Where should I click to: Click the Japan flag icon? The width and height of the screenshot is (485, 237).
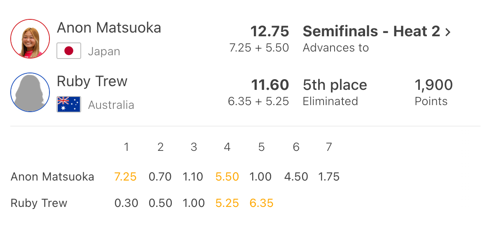pyautogui.click(x=69, y=51)
